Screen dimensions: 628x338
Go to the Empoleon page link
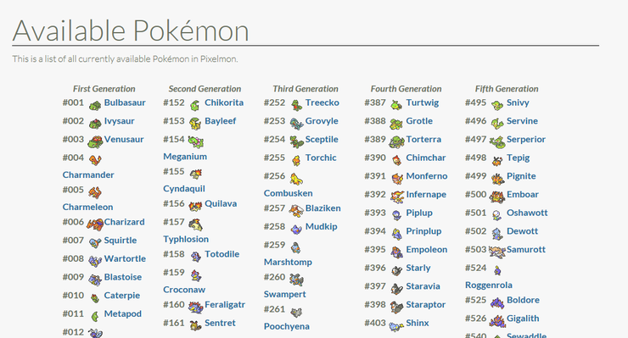(x=427, y=250)
